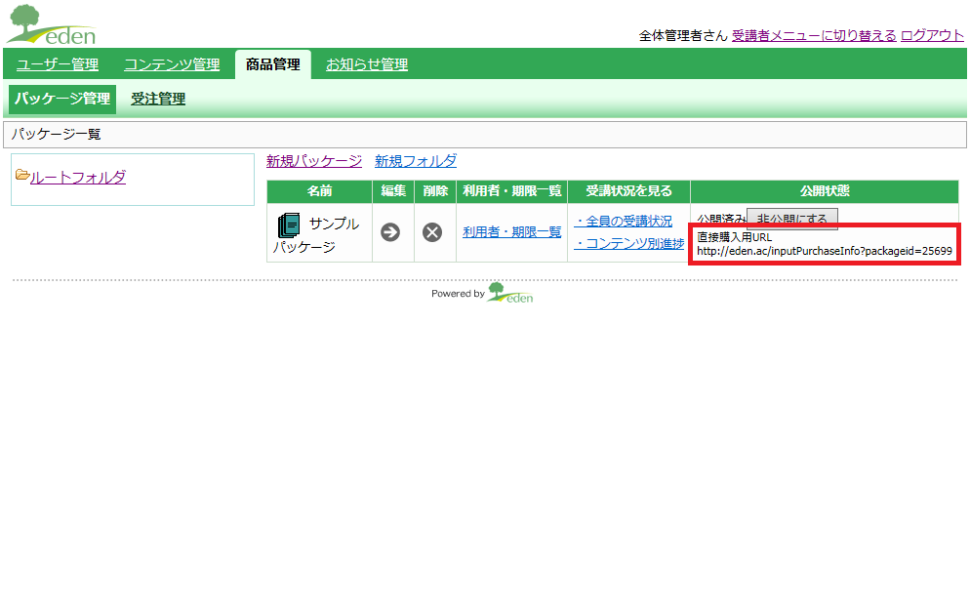Click the 新規パッケージ link
970x613 pixels.
(x=314, y=161)
